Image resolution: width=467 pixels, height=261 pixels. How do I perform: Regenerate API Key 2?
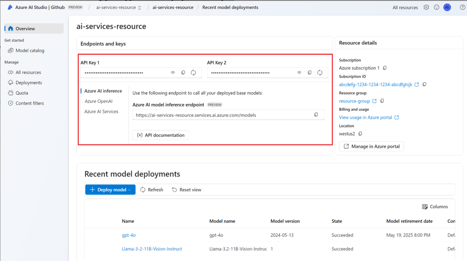coord(320,72)
